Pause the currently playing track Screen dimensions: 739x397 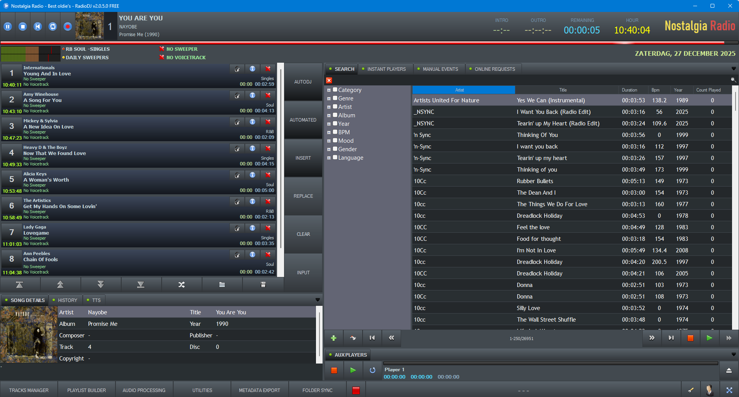point(8,27)
